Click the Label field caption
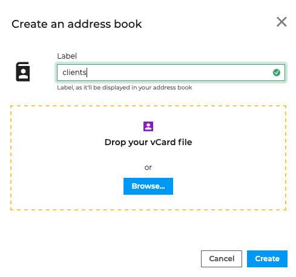This screenshot has height=277, width=296. (x=67, y=56)
